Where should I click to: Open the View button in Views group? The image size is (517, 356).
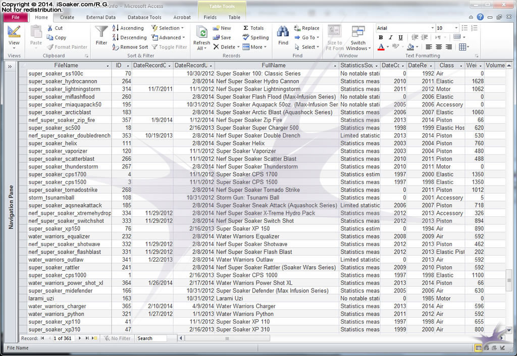[14, 38]
